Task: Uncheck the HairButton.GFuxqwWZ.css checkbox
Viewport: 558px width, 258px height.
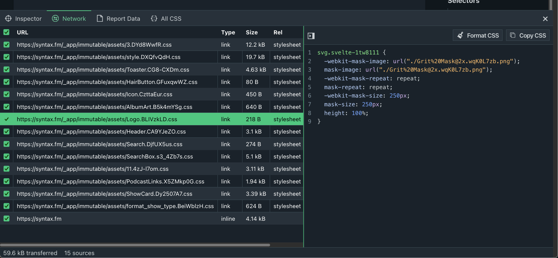Action: [6, 82]
